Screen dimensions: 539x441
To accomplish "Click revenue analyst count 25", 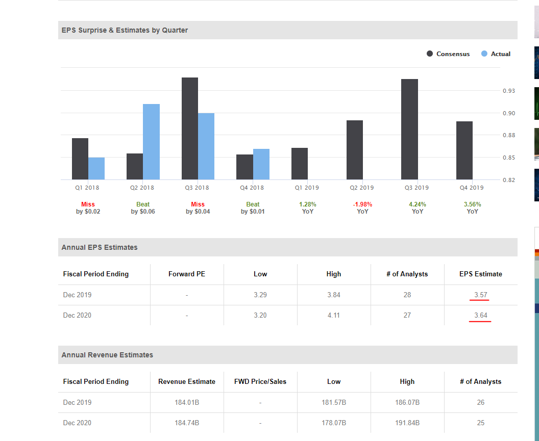I will 481,423.
